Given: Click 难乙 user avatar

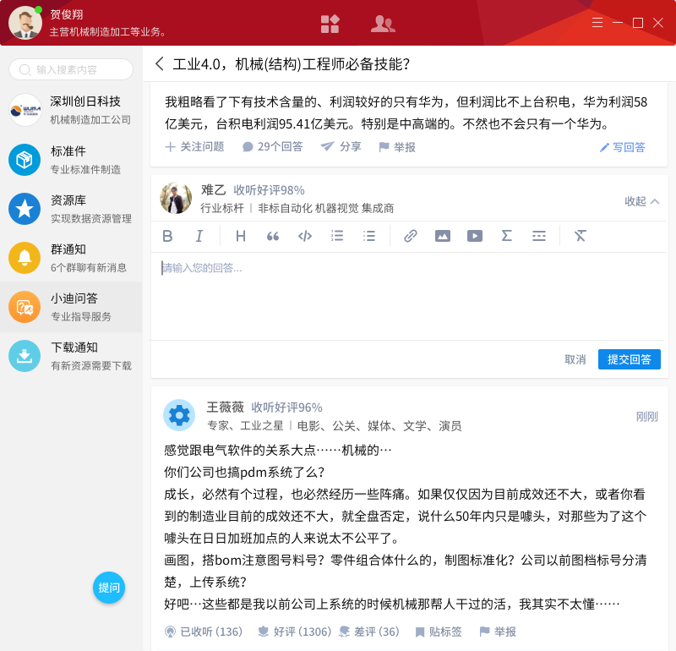Looking at the screenshot, I should (x=176, y=198).
